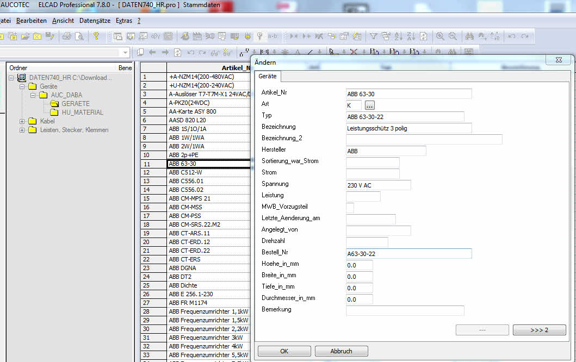Open the Art selection ellipsis button
This screenshot has width=576, height=362.
click(x=369, y=105)
